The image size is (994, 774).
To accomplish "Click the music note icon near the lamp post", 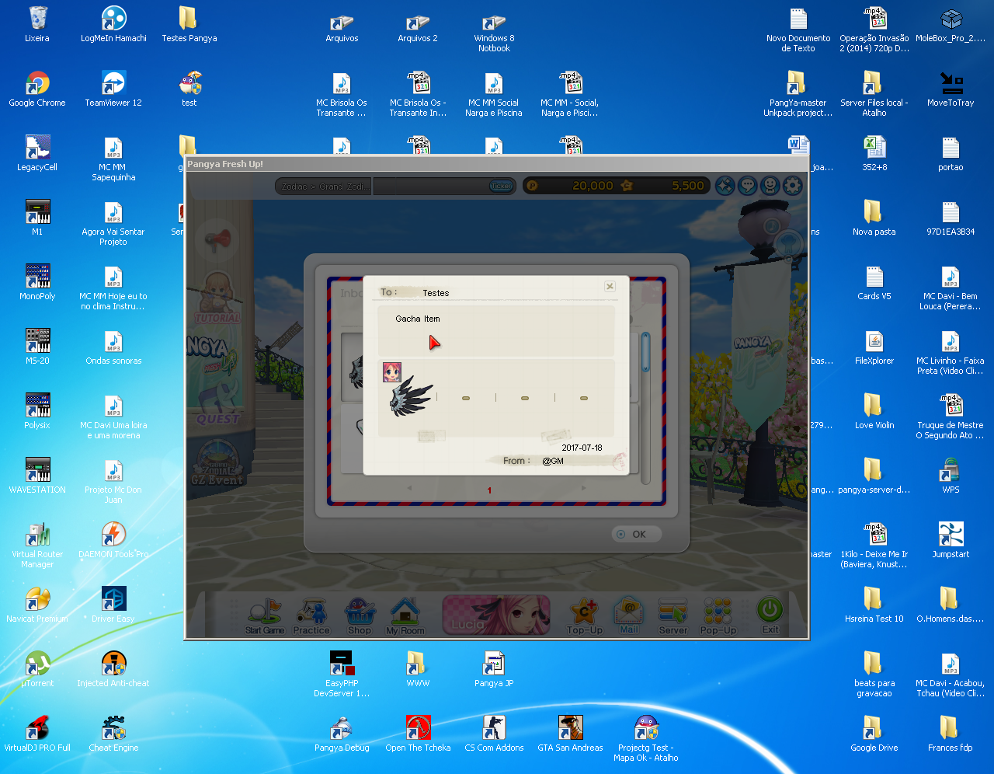I will (x=772, y=226).
